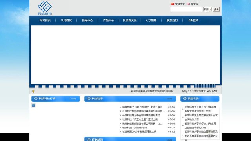Click the speaker announcement icon
This screenshot has height=141, width=251.
tap(33, 91)
